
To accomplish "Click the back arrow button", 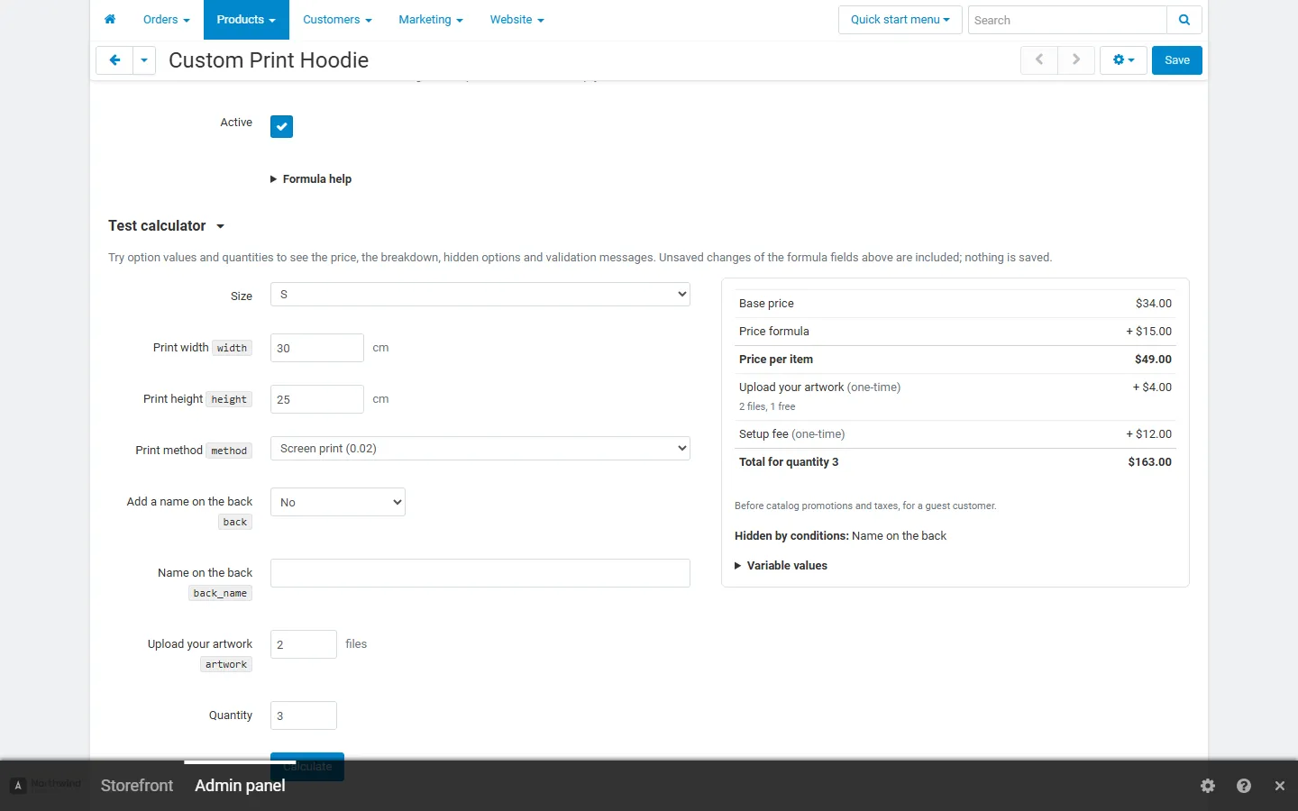I will 114,60.
